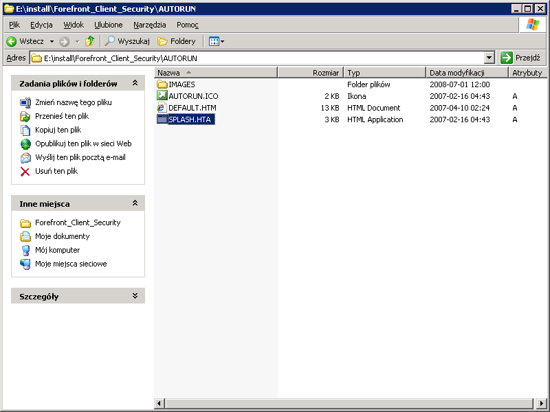Image resolution: width=550 pixels, height=412 pixels.
Task: Click the 2008-07-01 12:00 date cell
Action: click(459, 84)
